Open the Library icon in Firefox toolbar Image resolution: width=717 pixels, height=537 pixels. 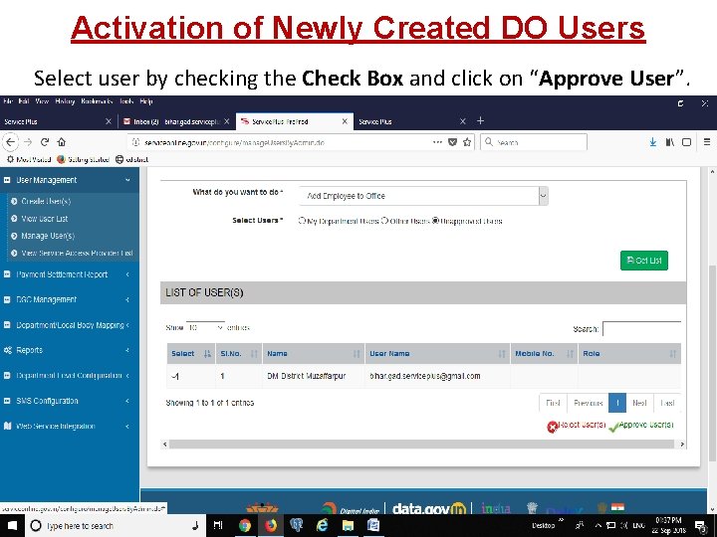click(x=670, y=142)
